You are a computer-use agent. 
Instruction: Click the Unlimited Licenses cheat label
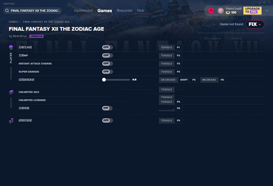pos(32,100)
